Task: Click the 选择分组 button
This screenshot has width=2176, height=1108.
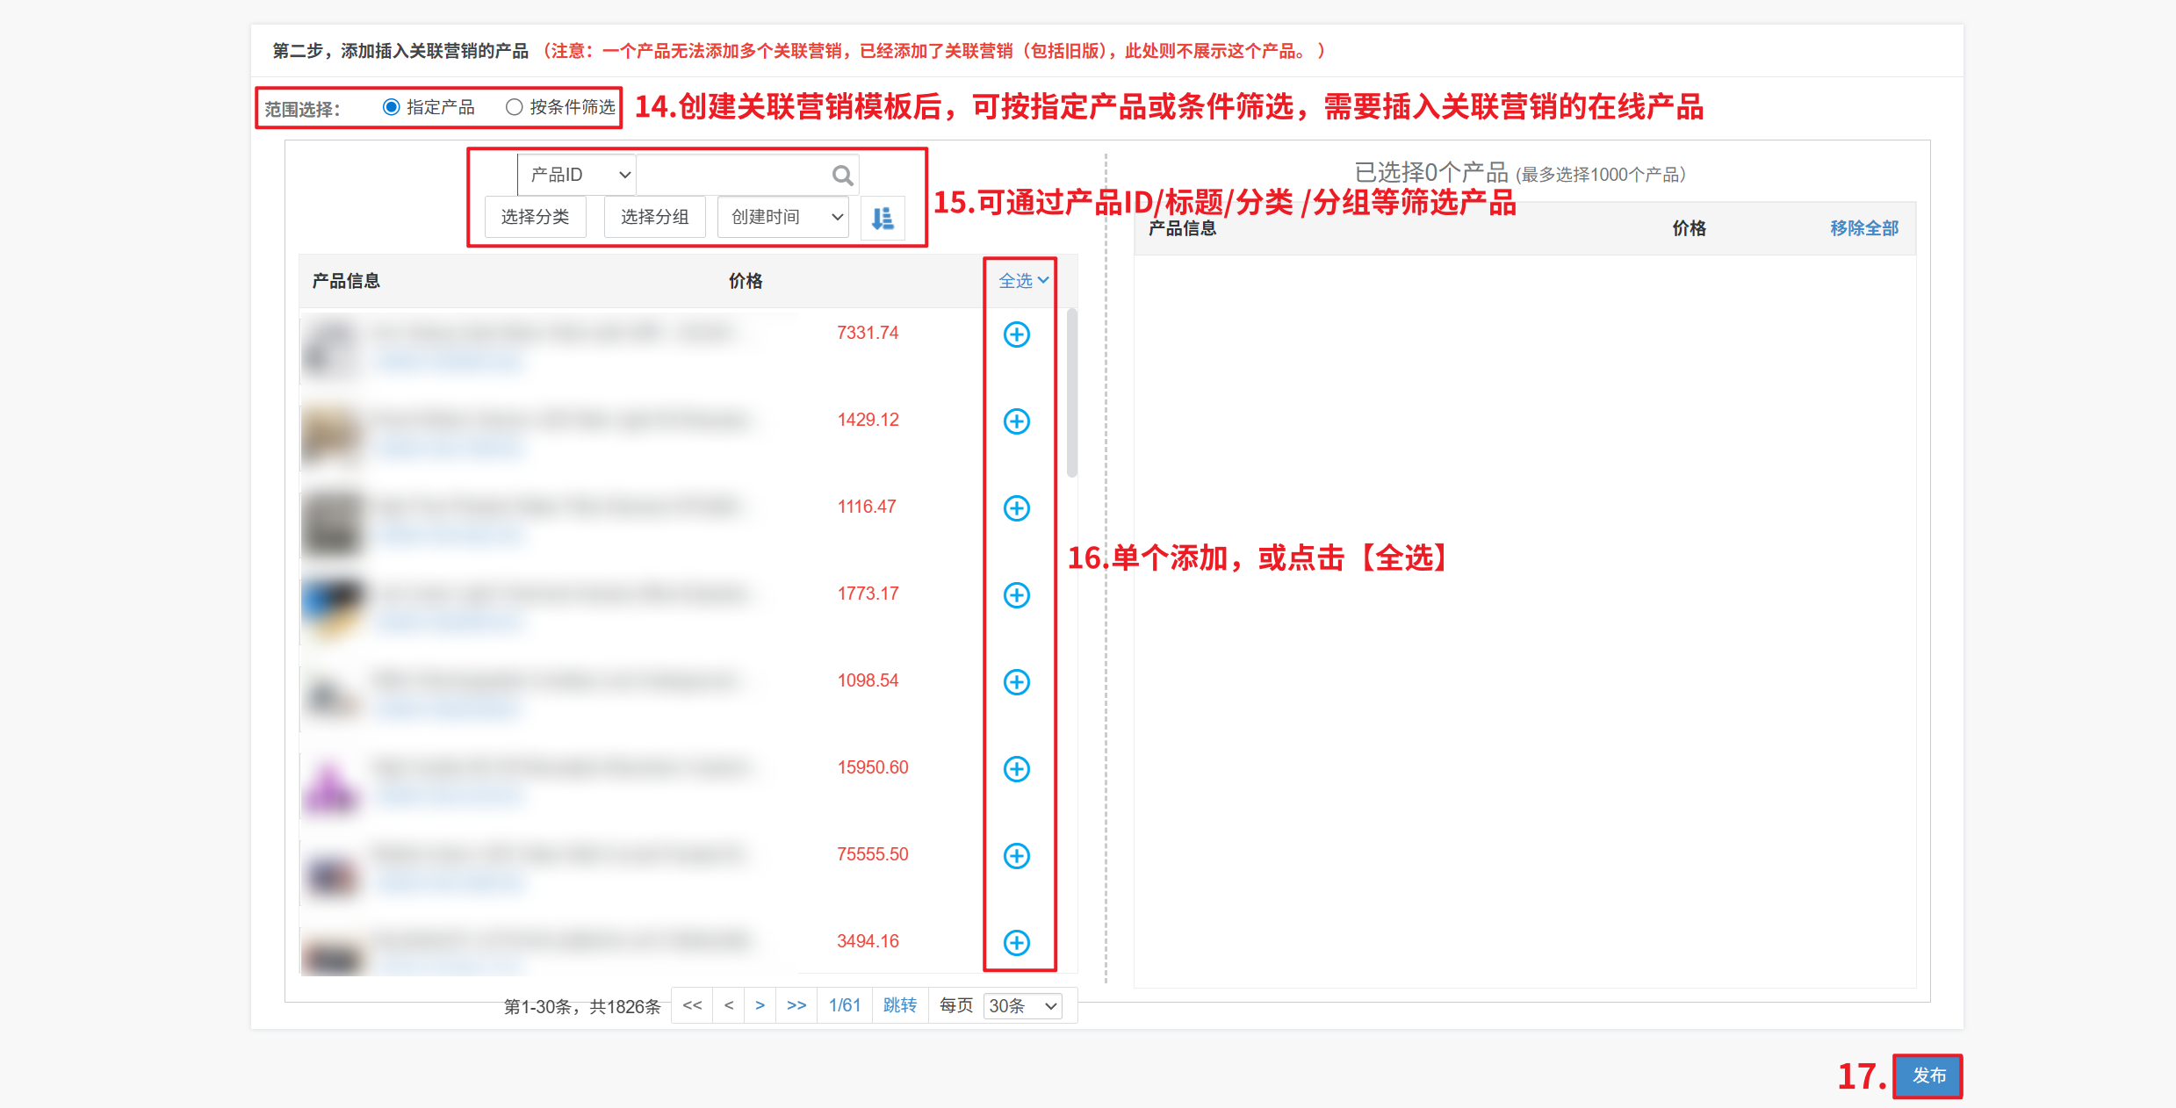Action: [654, 217]
